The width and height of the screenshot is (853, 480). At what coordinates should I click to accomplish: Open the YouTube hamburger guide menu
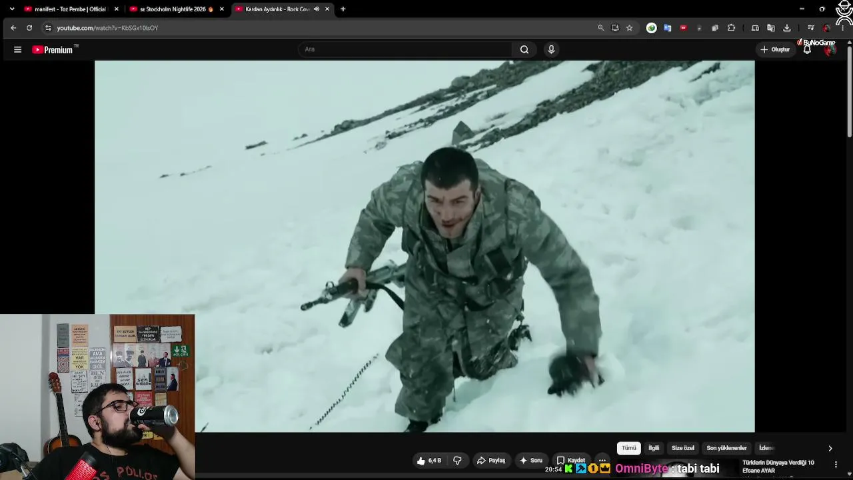(x=17, y=49)
